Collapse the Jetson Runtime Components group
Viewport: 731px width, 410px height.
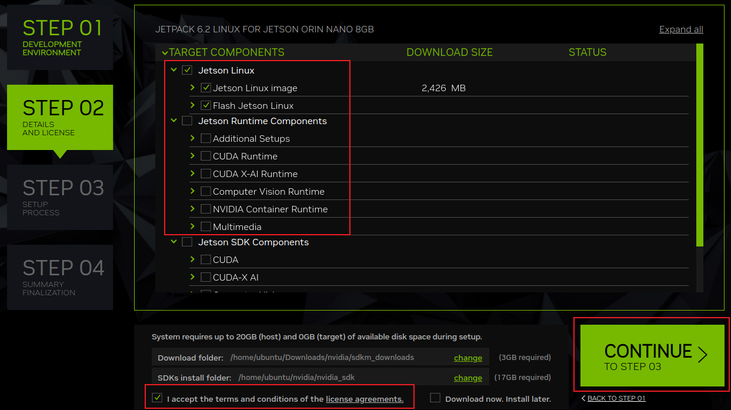(x=173, y=121)
